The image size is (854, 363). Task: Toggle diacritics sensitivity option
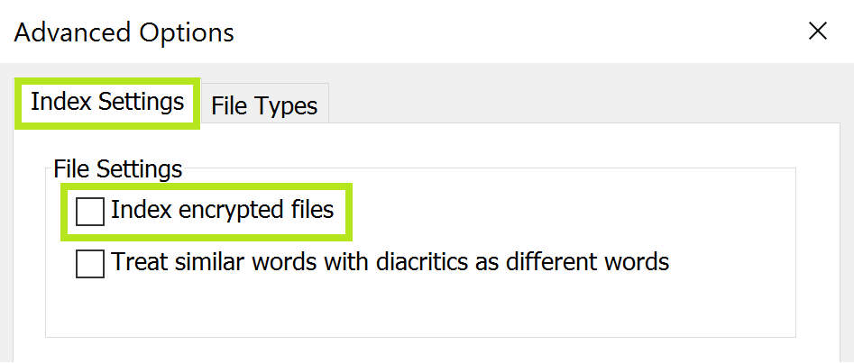pyautogui.click(x=90, y=264)
